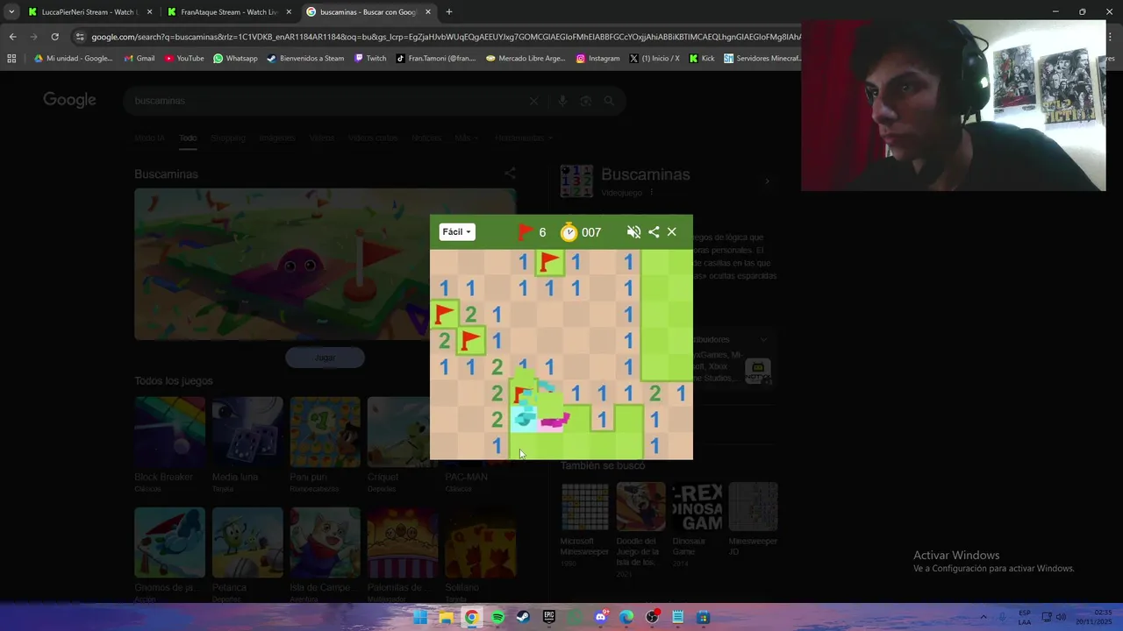This screenshot has height=631, width=1123.
Task: Select the Shopping search tab
Action: coord(228,138)
